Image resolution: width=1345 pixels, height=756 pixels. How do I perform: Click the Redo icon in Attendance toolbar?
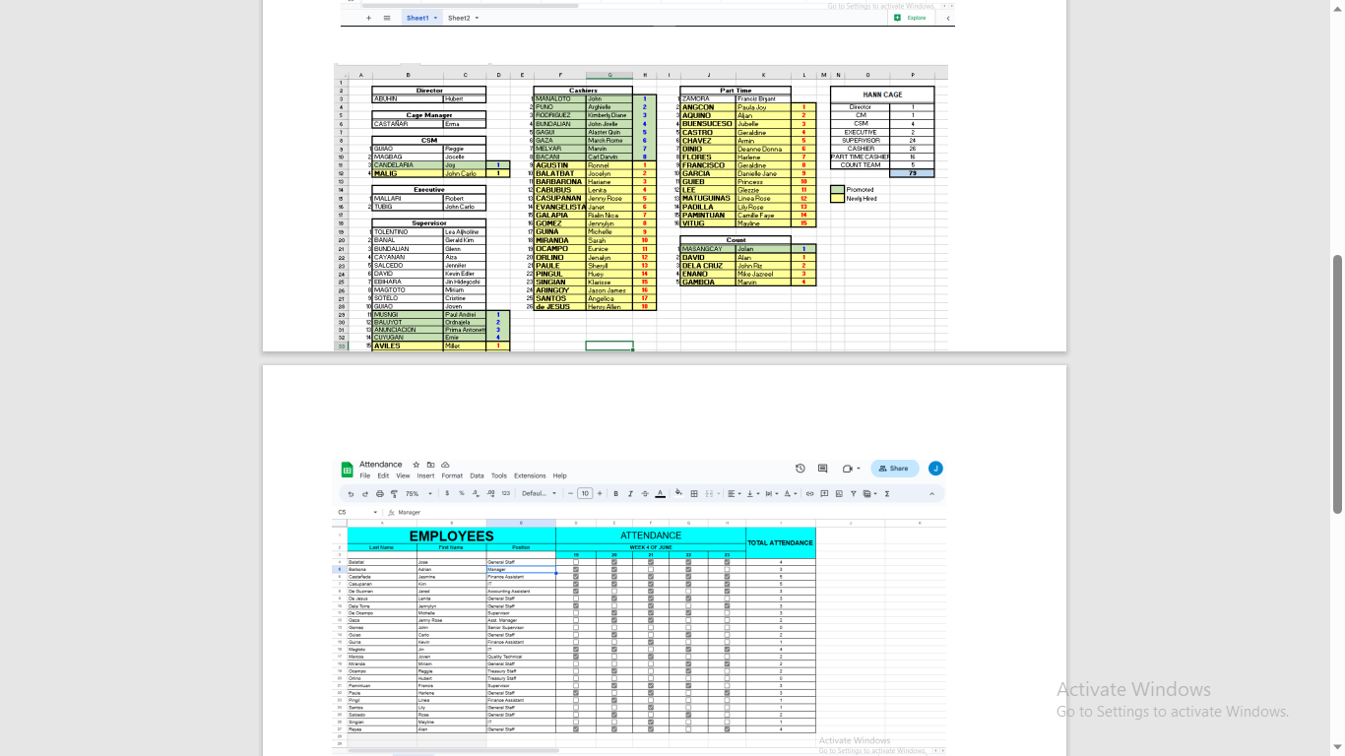(x=365, y=494)
